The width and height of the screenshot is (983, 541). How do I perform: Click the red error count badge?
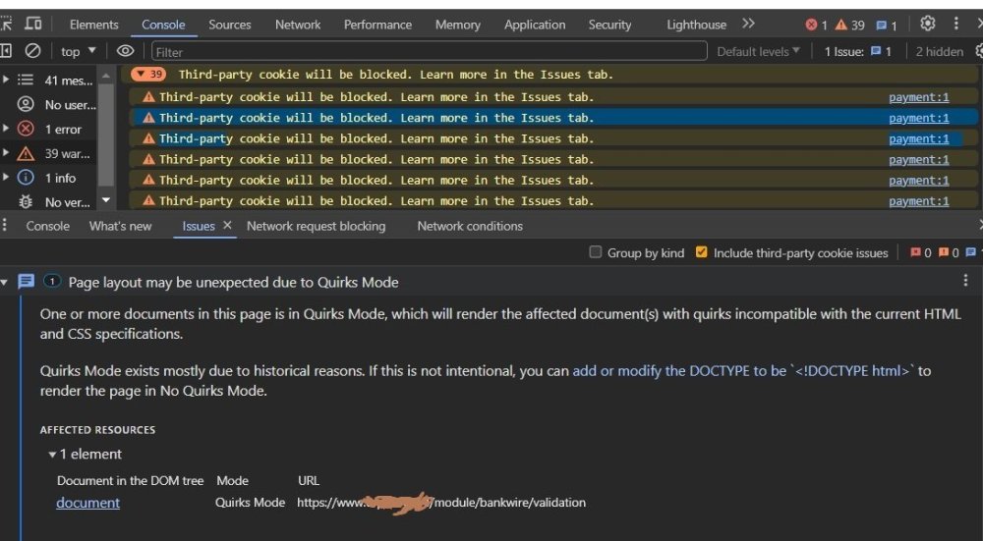816,25
